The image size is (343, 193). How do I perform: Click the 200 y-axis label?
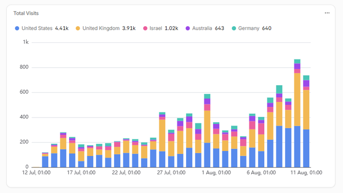tap(24, 142)
